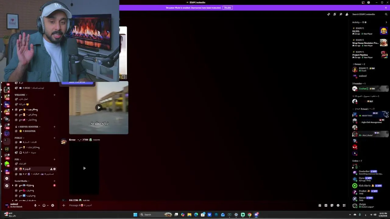Open the Wrap House Simulator activity card
Viewport: 390px width, 219px height.
[370, 43]
